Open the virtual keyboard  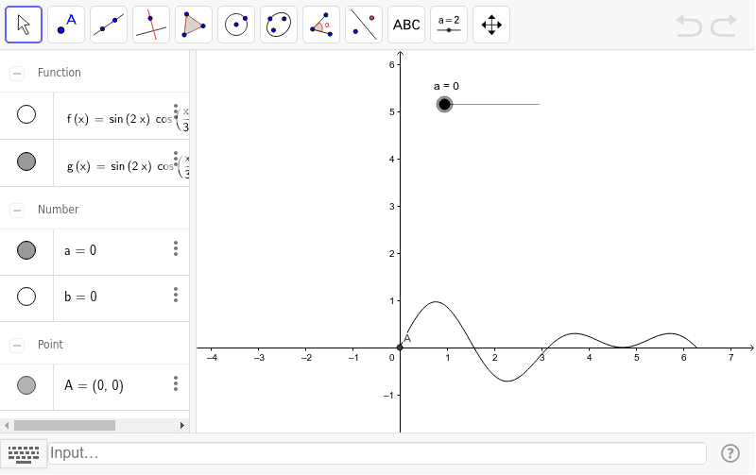tap(24, 454)
